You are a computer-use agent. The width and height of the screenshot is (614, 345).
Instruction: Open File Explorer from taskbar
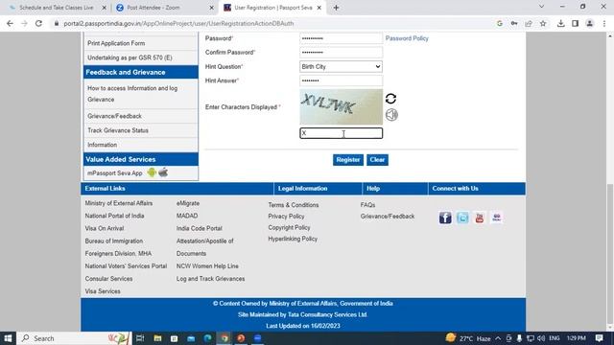157,338
